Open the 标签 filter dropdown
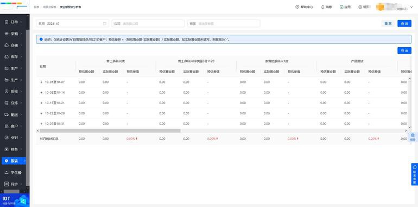This screenshot has width=418, height=207. [x=224, y=23]
